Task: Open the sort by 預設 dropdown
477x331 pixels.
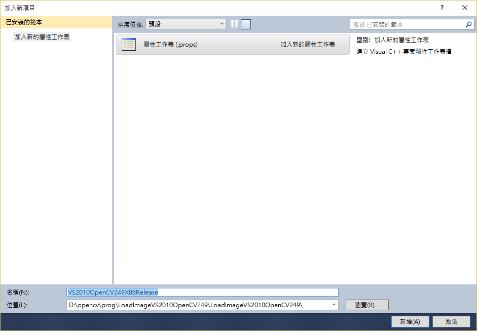Action: [x=186, y=24]
